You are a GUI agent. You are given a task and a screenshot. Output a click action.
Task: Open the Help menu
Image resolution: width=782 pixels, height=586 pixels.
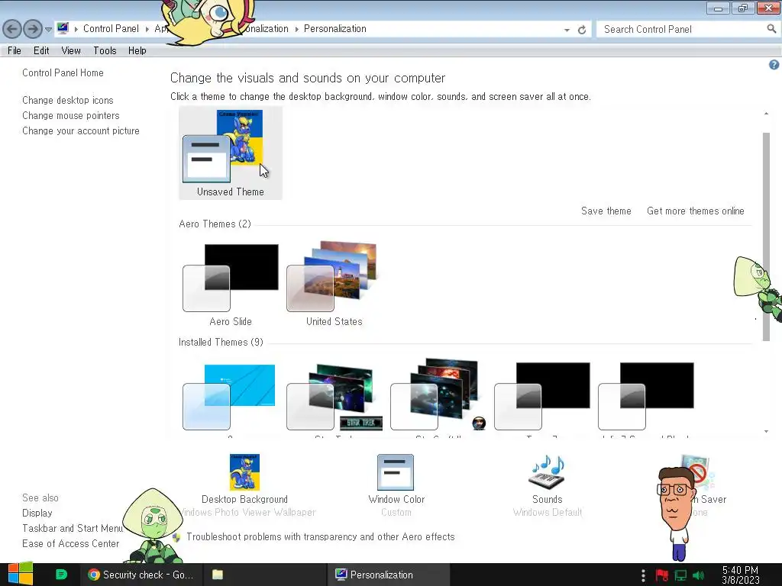tap(137, 50)
